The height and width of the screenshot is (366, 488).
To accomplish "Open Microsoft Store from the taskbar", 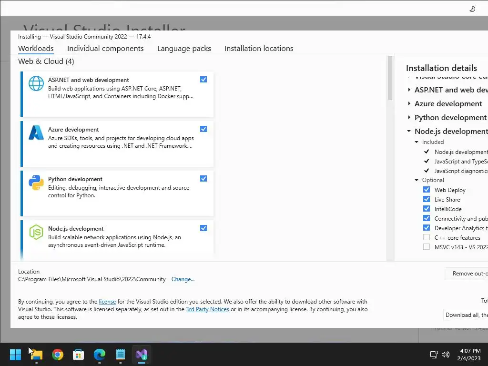I will (x=79, y=354).
